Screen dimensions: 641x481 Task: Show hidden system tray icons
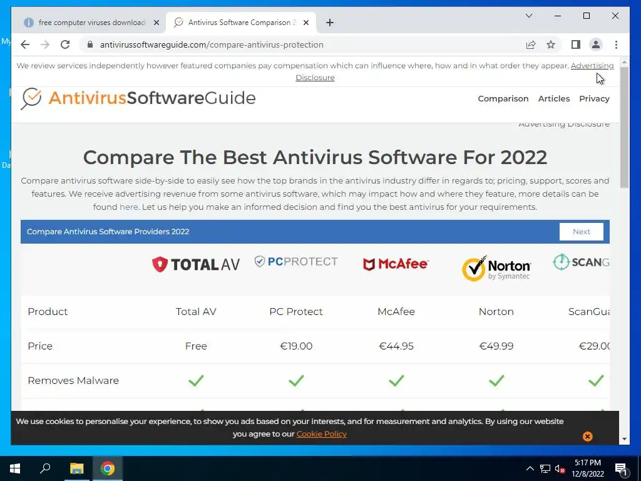[x=530, y=468]
